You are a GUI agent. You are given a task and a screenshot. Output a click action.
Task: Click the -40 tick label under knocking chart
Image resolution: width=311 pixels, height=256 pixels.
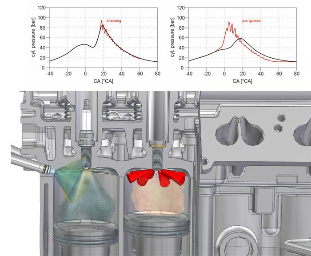coord(50,74)
